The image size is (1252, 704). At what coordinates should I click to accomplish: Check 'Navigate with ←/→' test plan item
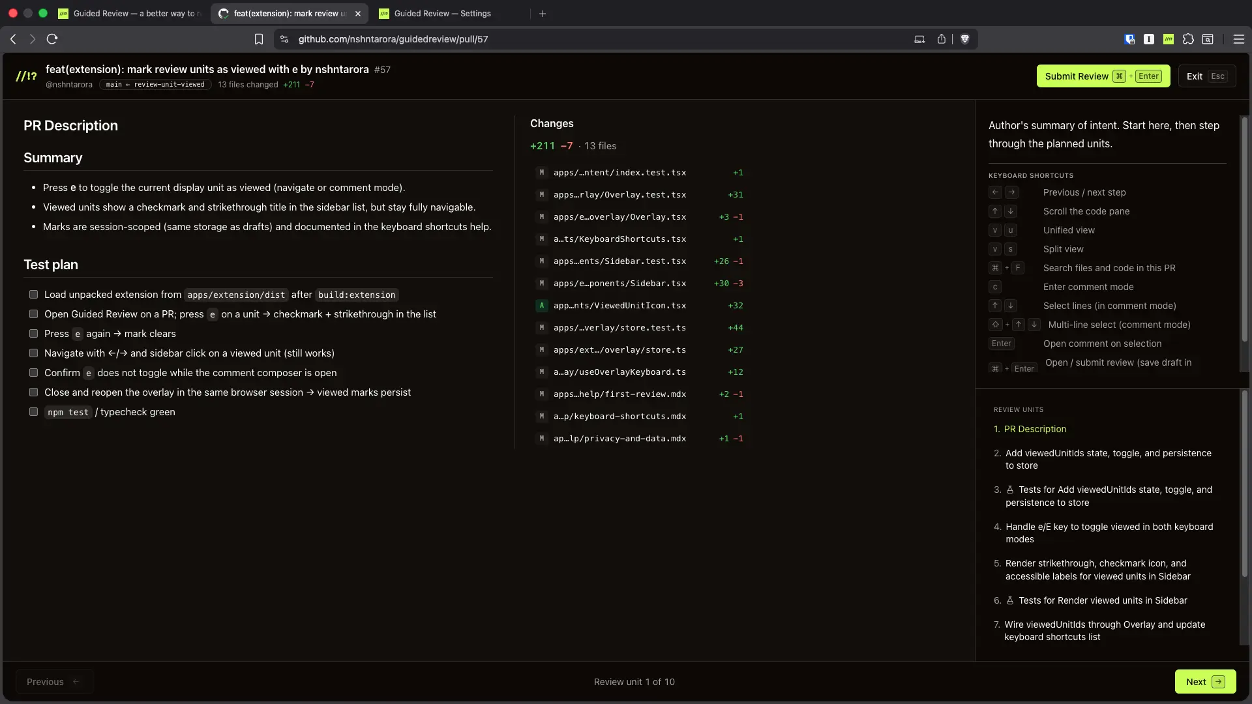tap(33, 353)
